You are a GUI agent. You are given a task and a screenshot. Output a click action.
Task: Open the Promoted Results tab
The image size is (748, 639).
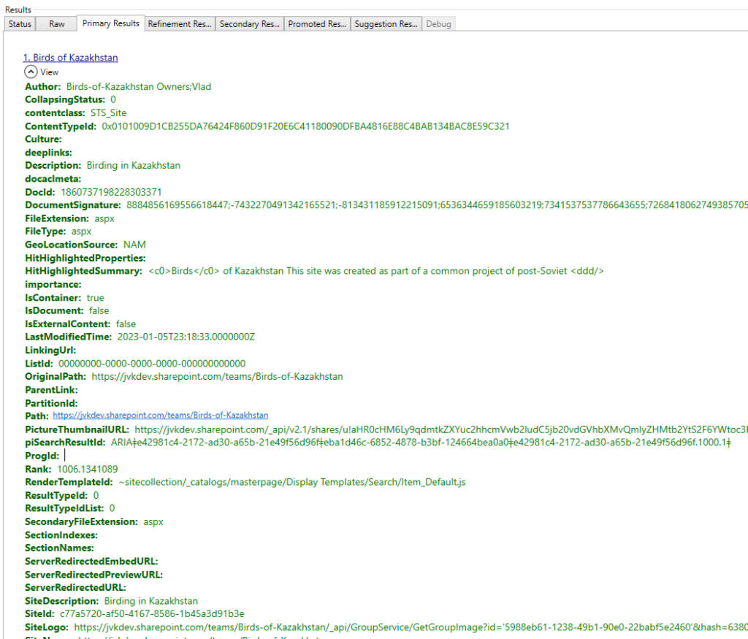click(317, 24)
